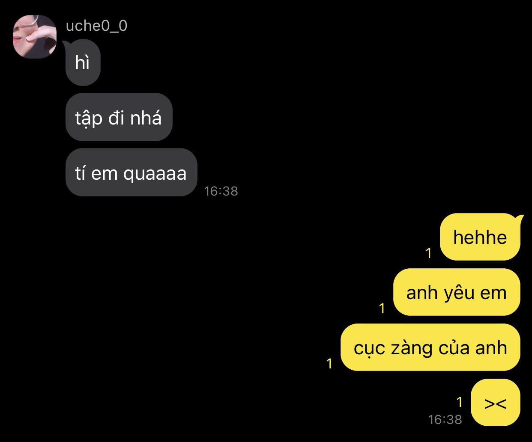Click the read count above the bottom timestamp
532x442 pixels.
tap(460, 402)
